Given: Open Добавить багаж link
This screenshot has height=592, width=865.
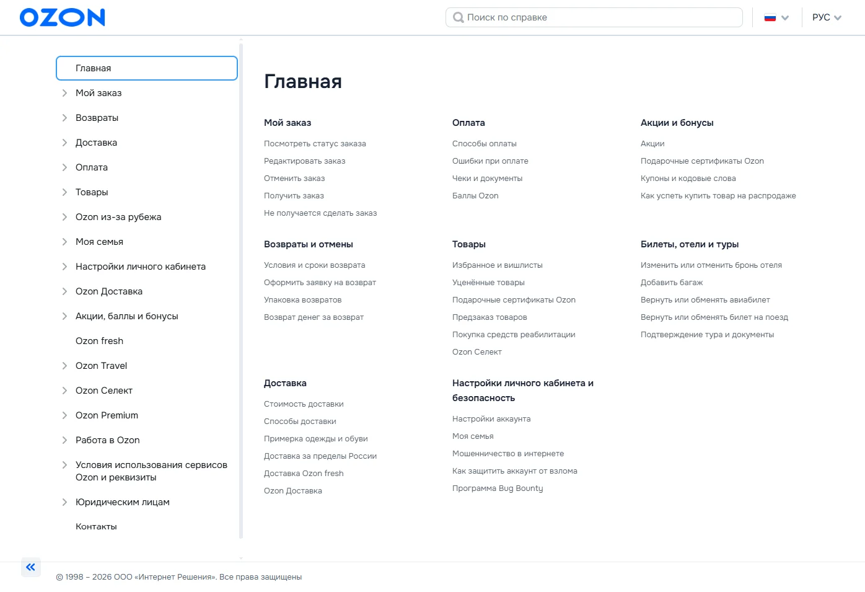Looking at the screenshot, I should coord(672,283).
